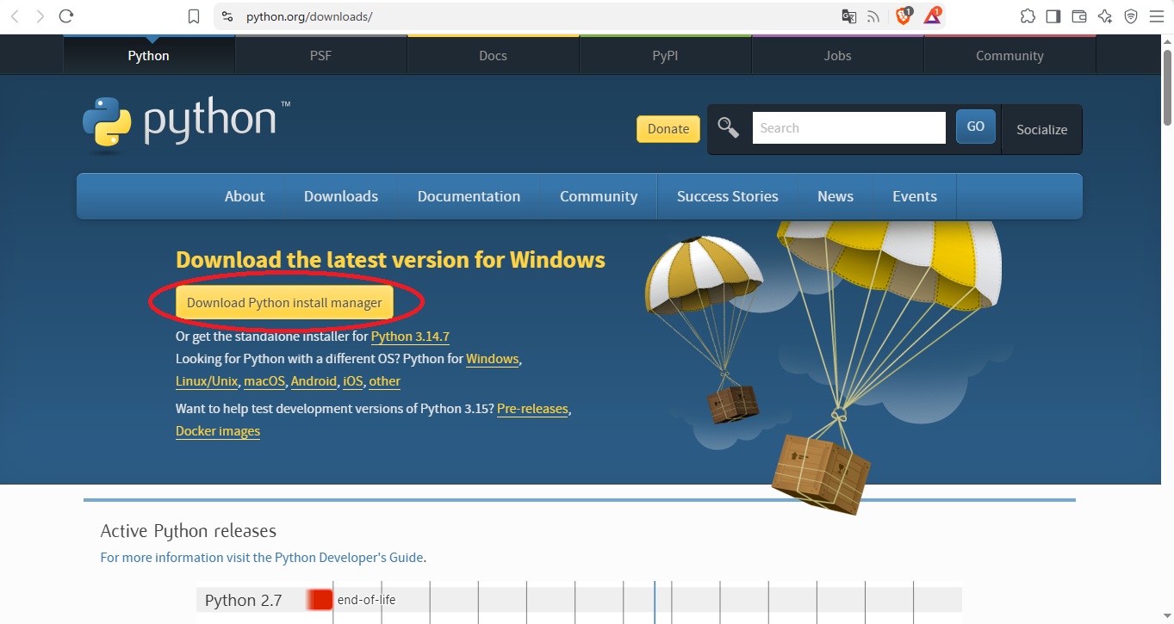Click the Python logo on the page
Screen dimensions: 1174x624
(x=187, y=126)
